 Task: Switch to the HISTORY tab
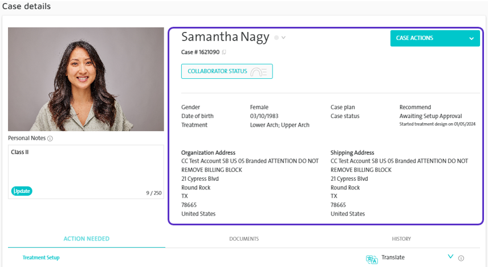point(401,239)
